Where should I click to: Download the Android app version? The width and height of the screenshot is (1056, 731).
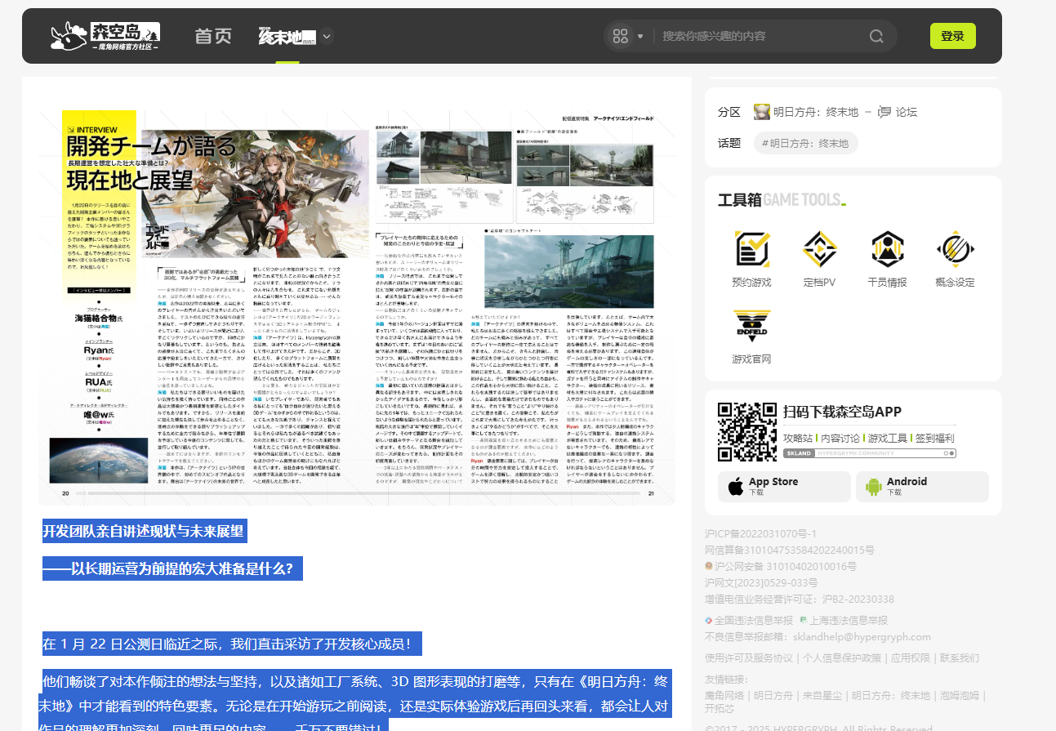click(922, 487)
